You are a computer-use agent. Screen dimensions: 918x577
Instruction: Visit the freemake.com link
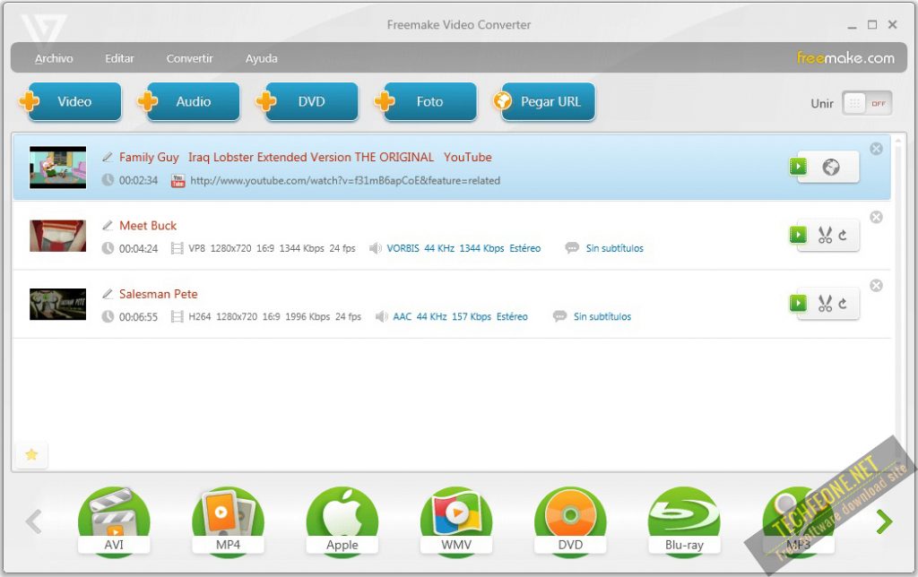(845, 58)
